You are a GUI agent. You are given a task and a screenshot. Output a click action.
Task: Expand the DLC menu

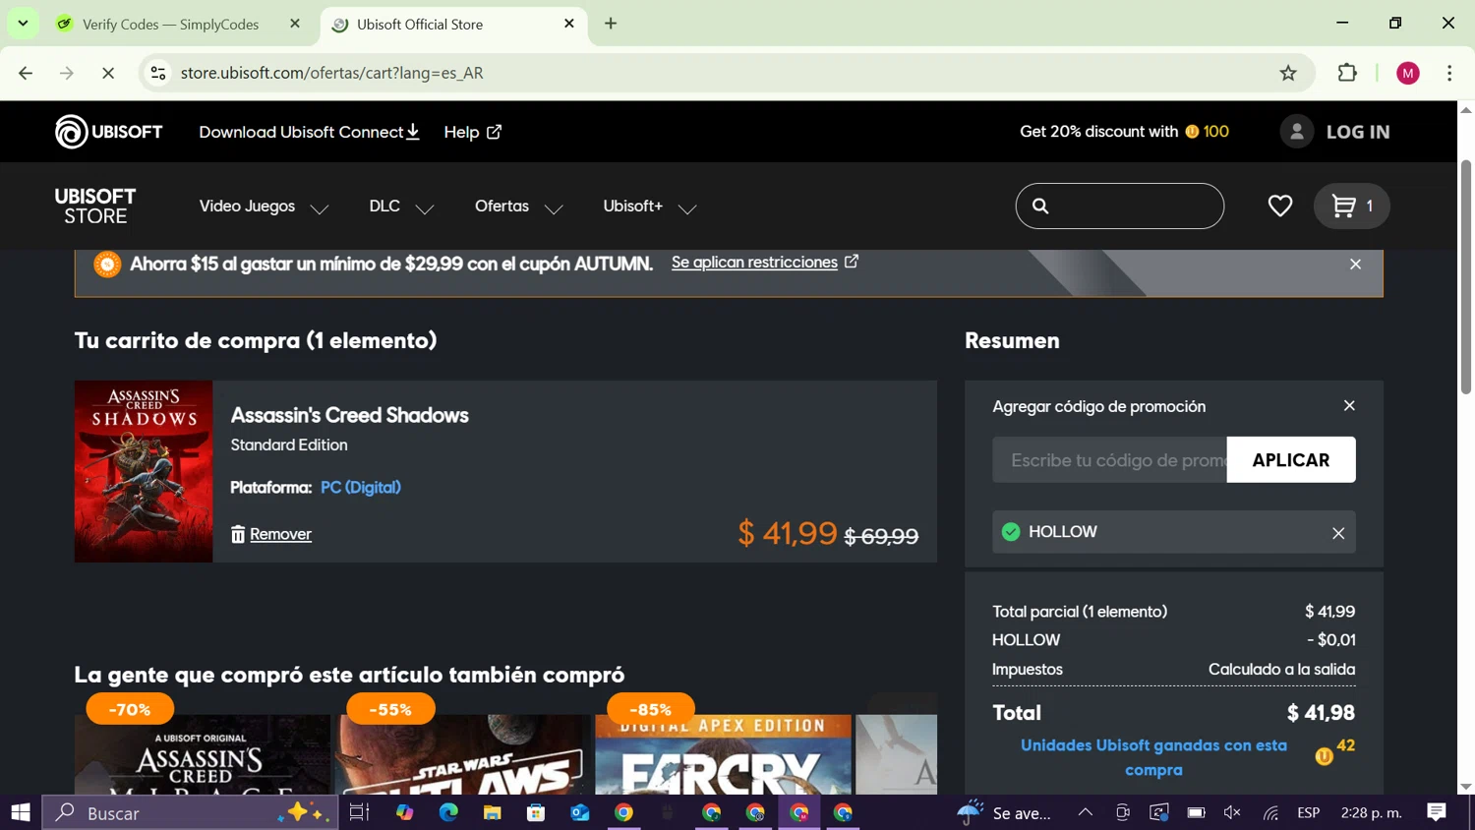pyautogui.click(x=401, y=207)
